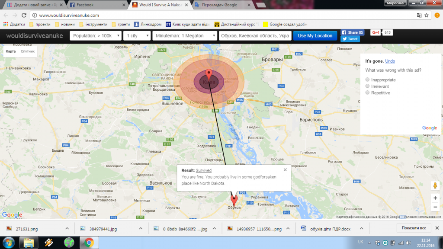This screenshot has height=249, width=443.
Task: Click the Показати все button
Action: coord(414,228)
